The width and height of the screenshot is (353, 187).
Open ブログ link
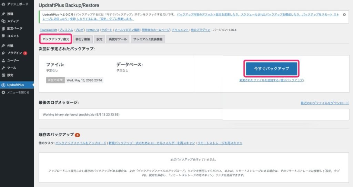point(79,30)
